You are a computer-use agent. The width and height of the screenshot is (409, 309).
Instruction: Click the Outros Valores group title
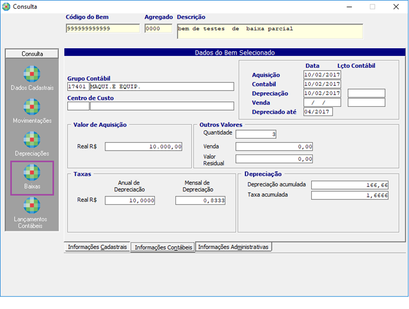point(221,125)
